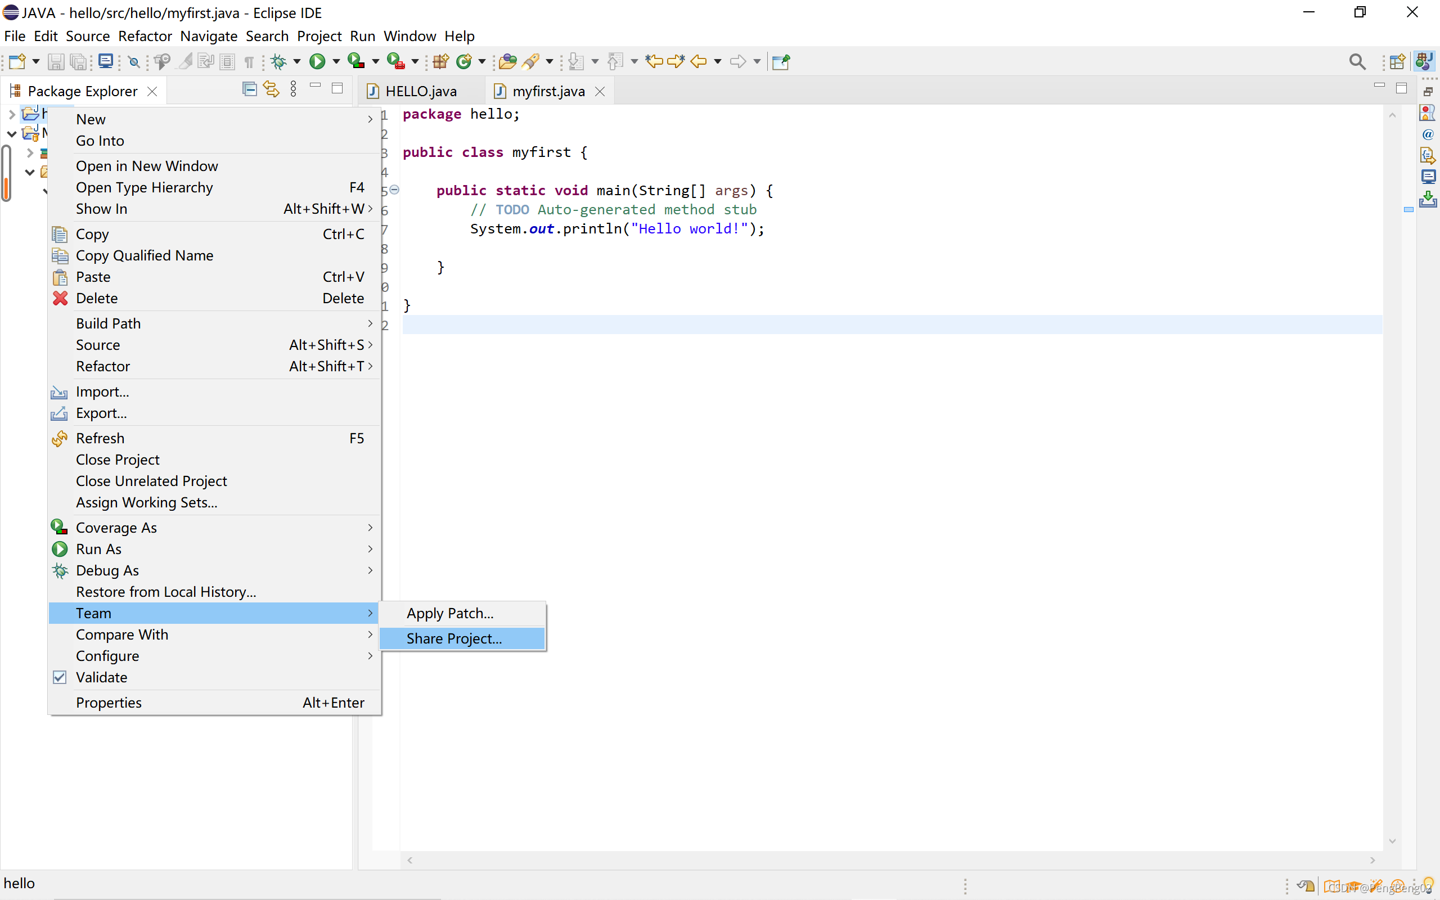
Task: Click Properties in the context menu
Action: [x=109, y=703]
